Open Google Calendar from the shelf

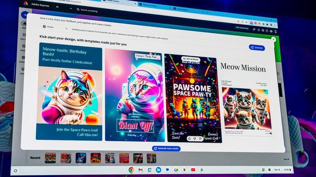pyautogui.click(x=150, y=170)
